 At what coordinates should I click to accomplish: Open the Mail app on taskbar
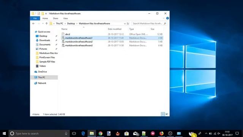pos(136,134)
